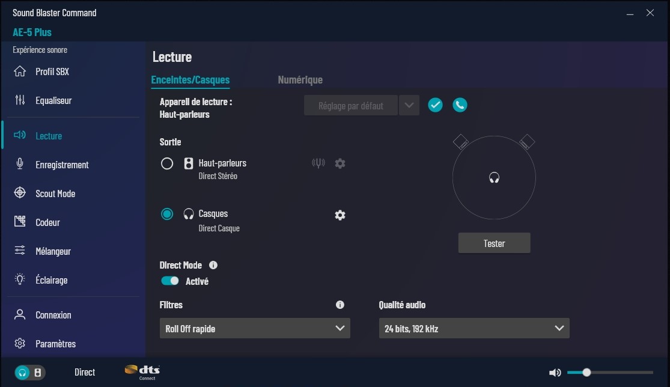670x387 pixels.
Task: Click the Filtres info icon
Action: coord(340,305)
